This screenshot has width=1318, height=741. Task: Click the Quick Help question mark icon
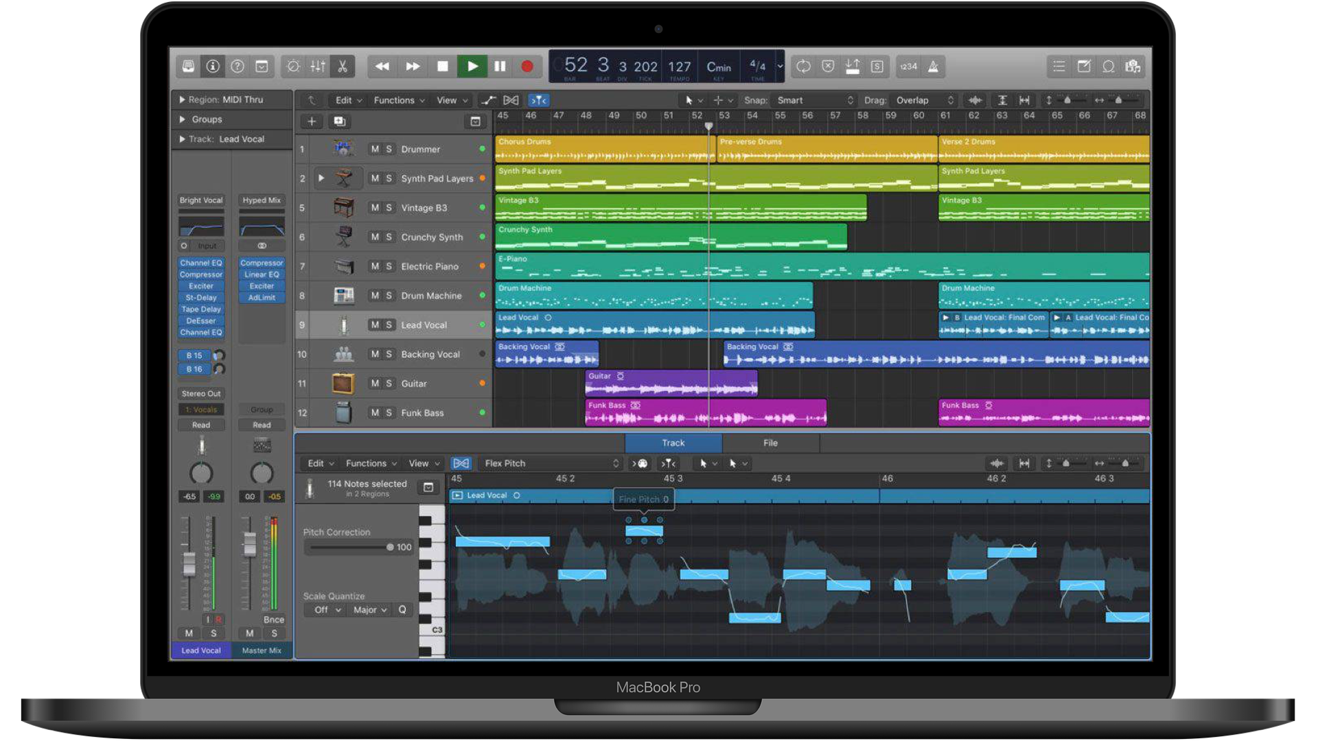click(x=238, y=67)
